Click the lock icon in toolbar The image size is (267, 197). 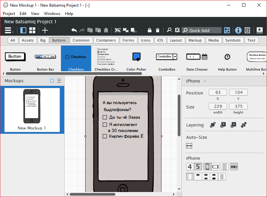[x=149, y=30]
